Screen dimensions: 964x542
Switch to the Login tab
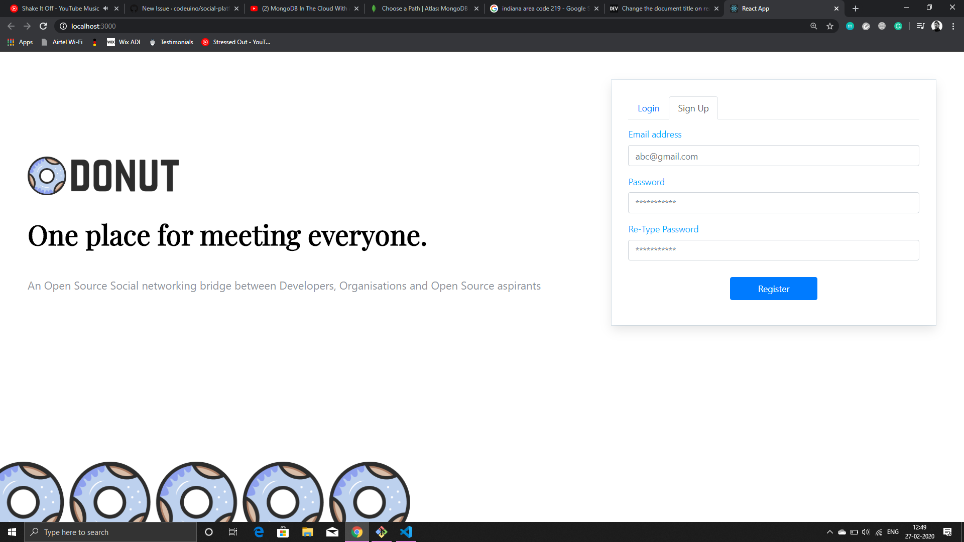click(648, 108)
